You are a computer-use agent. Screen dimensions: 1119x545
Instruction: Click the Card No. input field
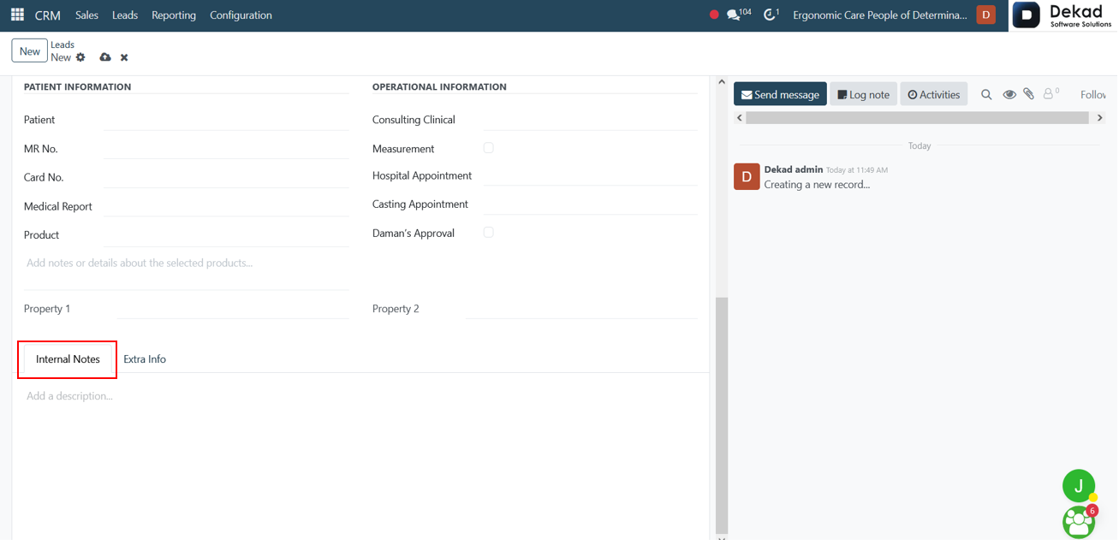click(226, 177)
